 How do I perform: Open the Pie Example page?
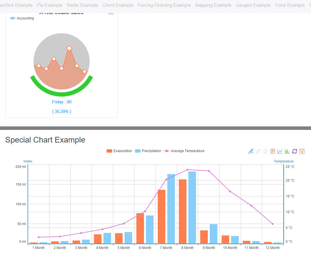click(x=49, y=5)
